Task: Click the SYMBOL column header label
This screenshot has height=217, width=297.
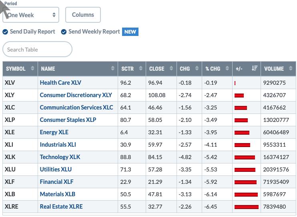Action: pos(16,68)
